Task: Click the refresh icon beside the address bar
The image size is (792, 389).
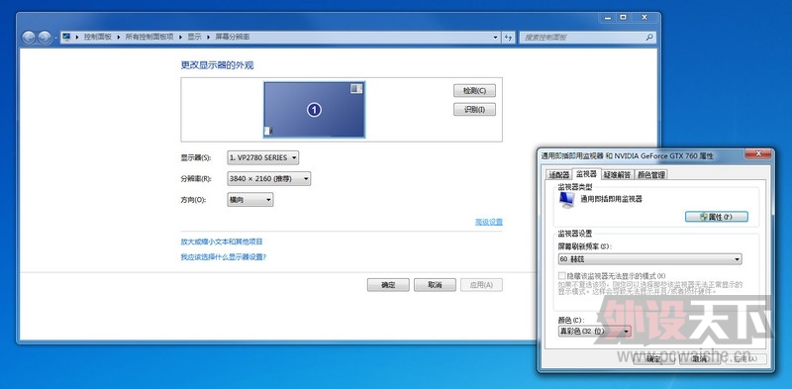Action: tap(508, 38)
